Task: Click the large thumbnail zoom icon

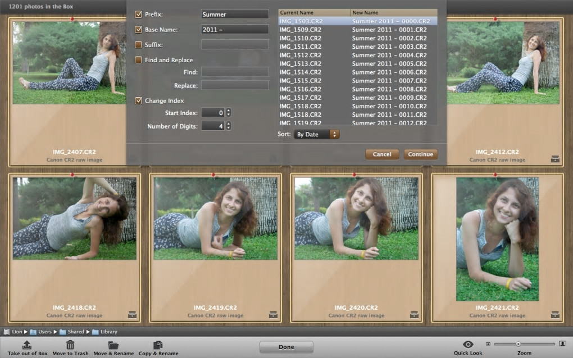Action: [562, 343]
